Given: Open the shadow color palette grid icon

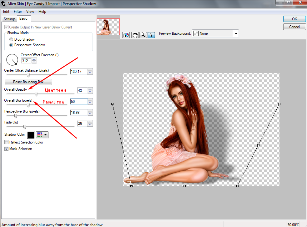Looking at the screenshot, I should (x=42, y=135).
